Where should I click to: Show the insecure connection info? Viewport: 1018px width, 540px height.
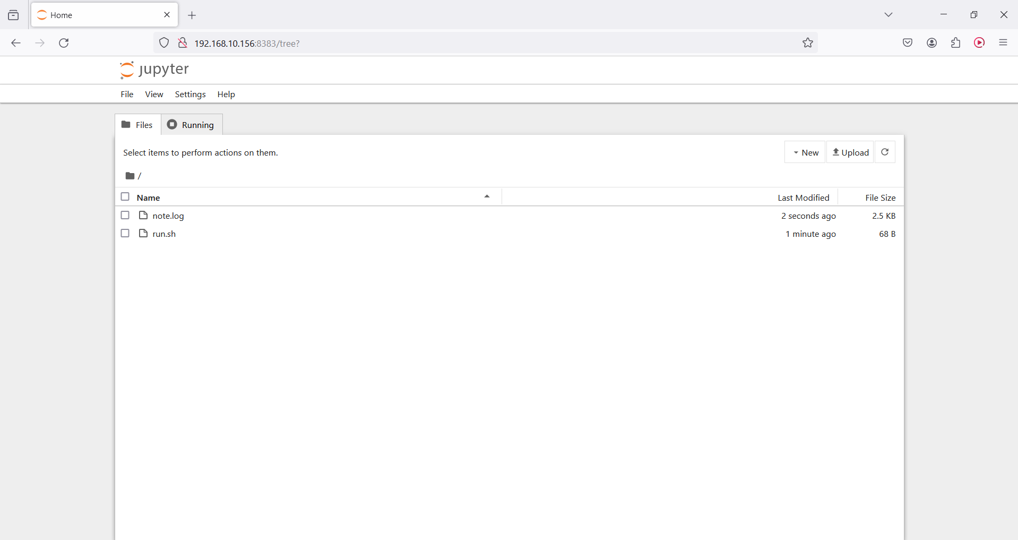183,43
